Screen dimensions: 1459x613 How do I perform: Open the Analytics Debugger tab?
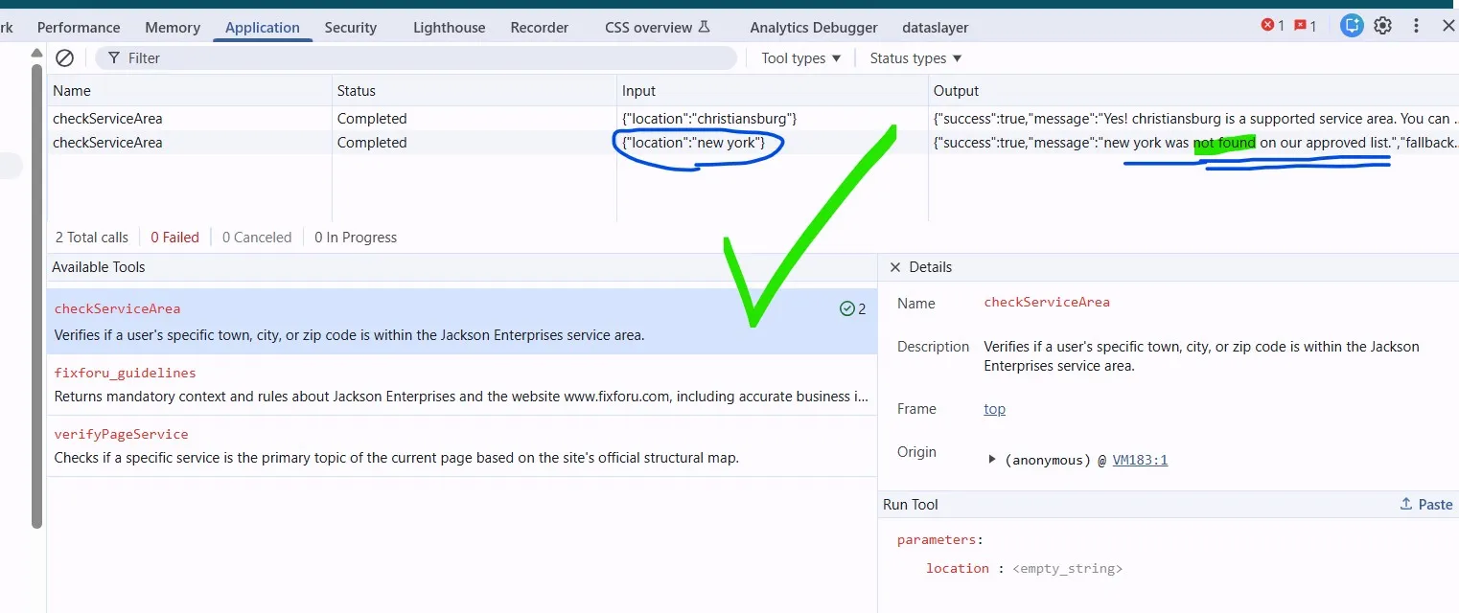point(813,28)
